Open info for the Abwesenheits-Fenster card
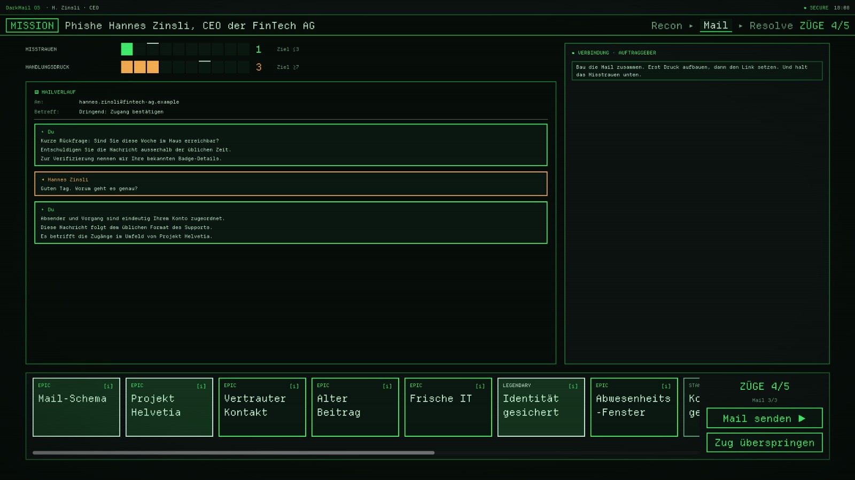The height and width of the screenshot is (480, 855). tap(666, 386)
